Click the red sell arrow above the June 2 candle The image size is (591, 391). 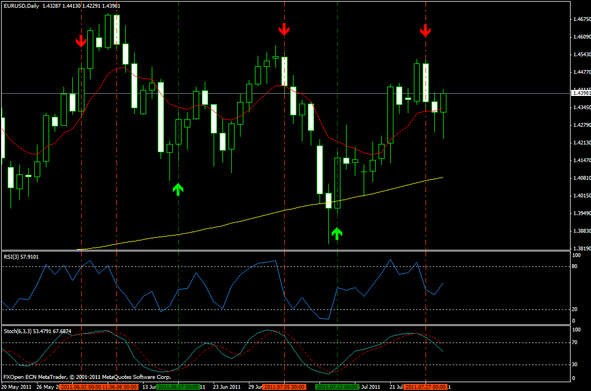[81, 40]
